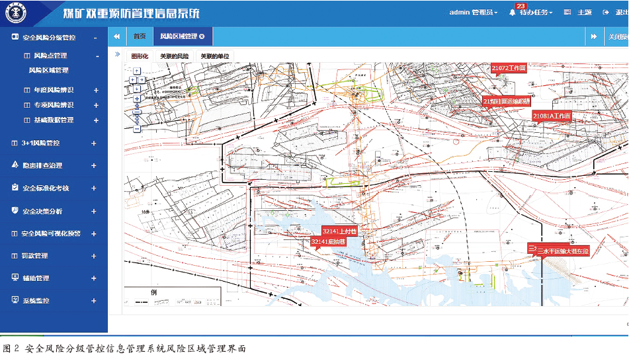
Task: Close the 风险区域管理 tab
Action: (202, 36)
